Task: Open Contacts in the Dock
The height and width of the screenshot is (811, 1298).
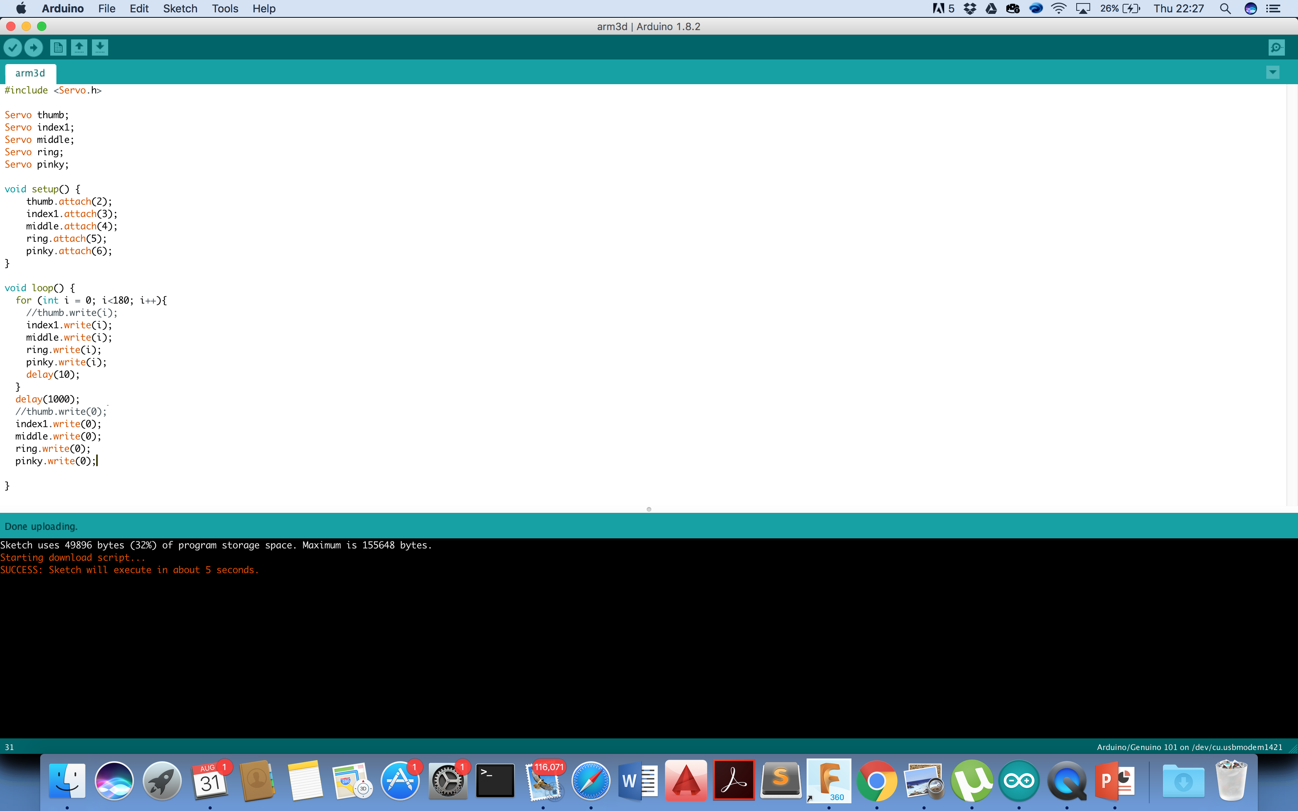Action: [257, 781]
